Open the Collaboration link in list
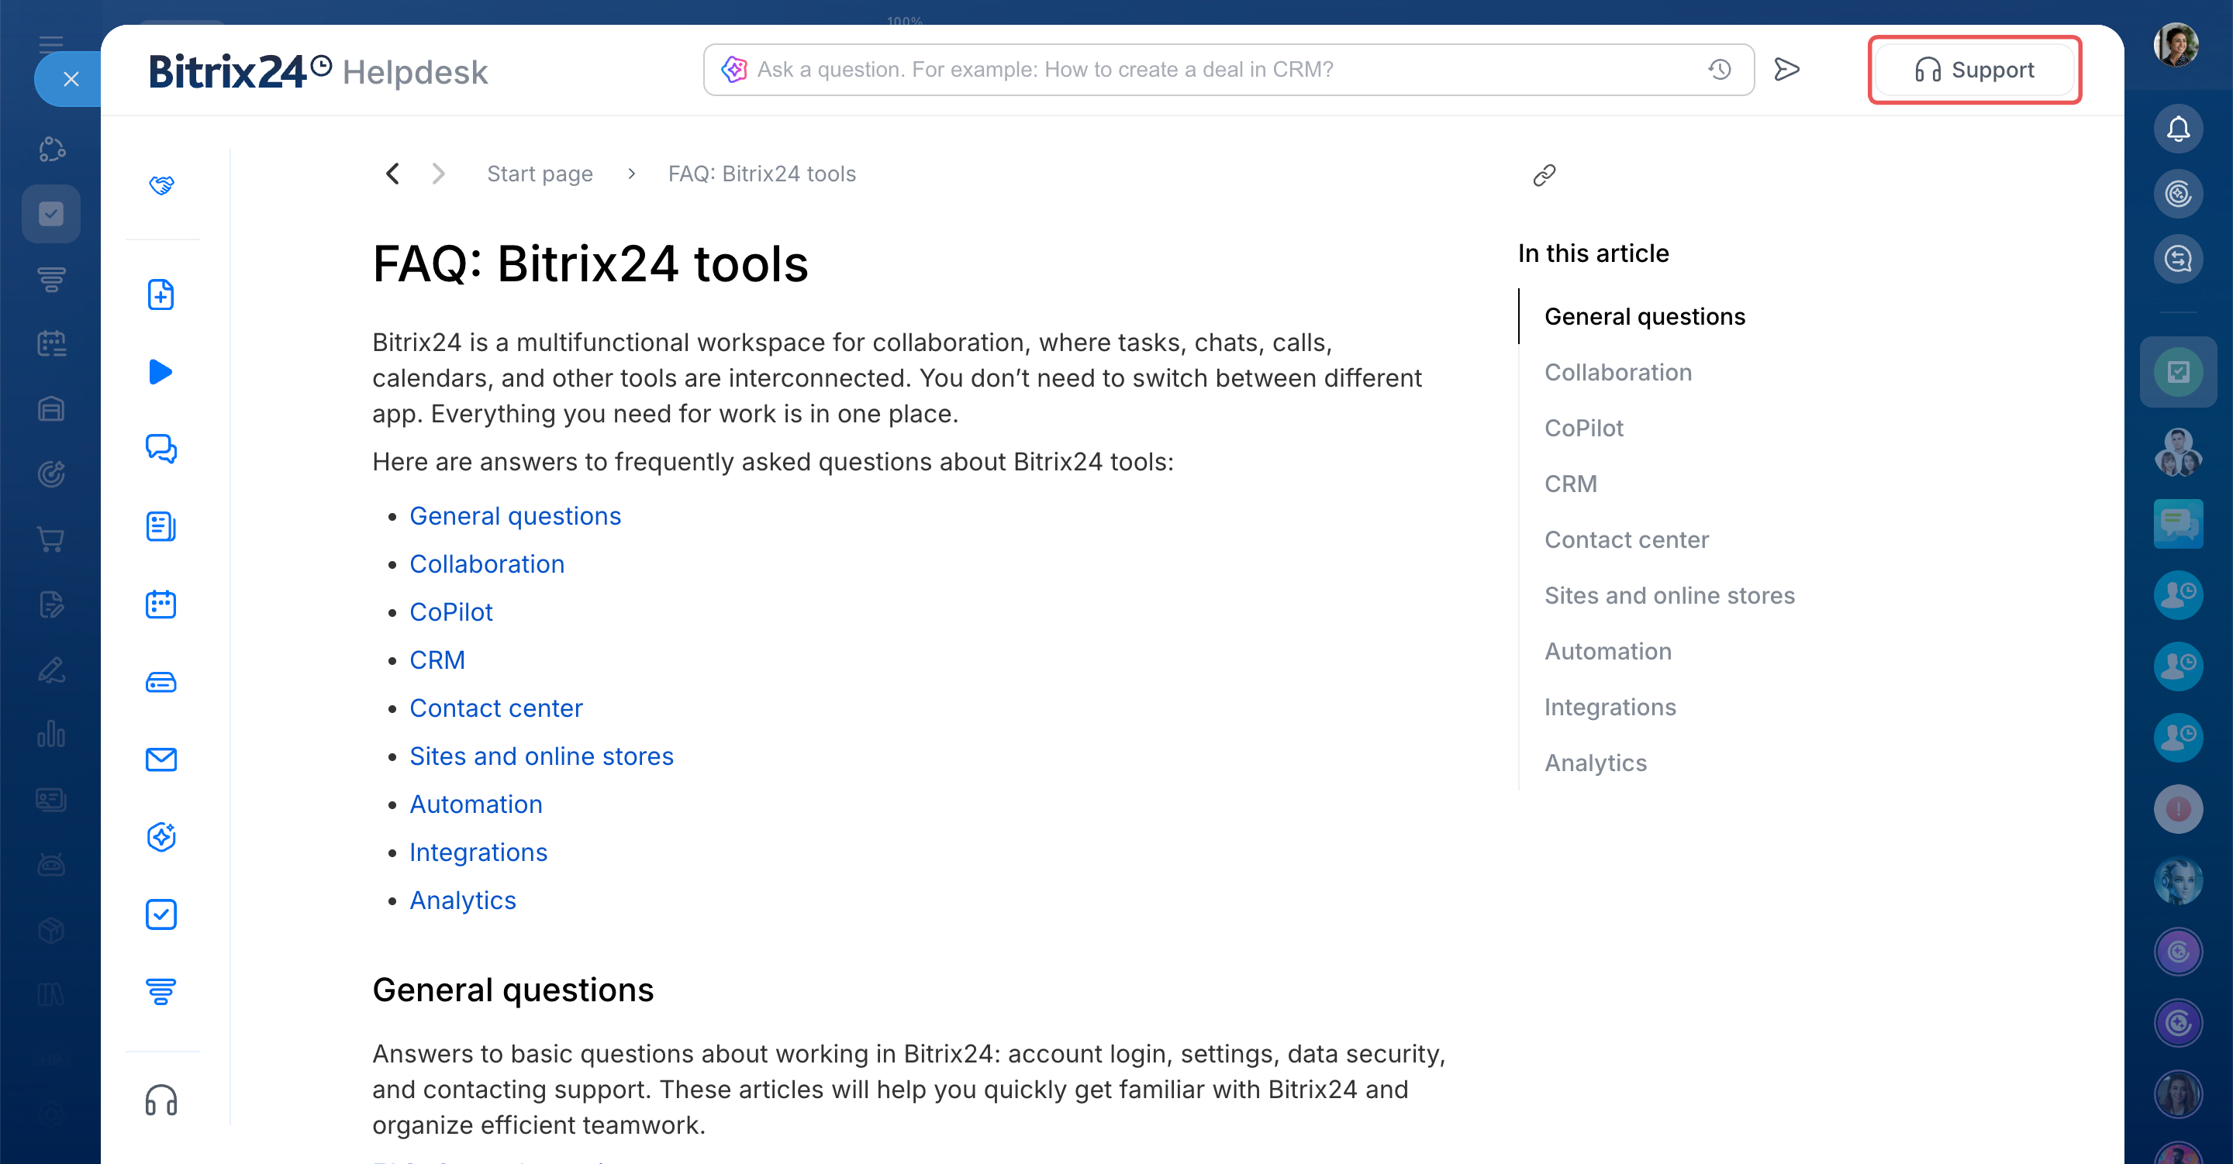The image size is (2233, 1164). pyautogui.click(x=486, y=563)
